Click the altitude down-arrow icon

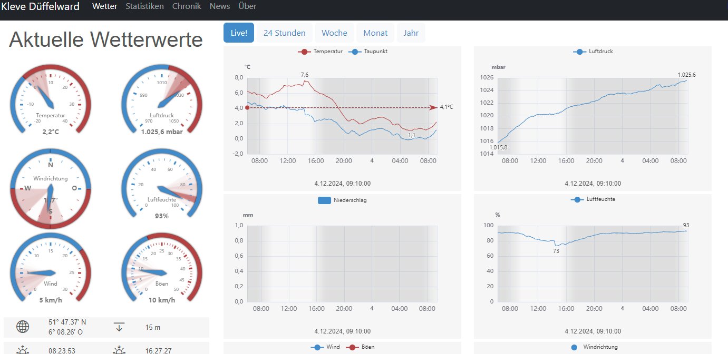119,327
